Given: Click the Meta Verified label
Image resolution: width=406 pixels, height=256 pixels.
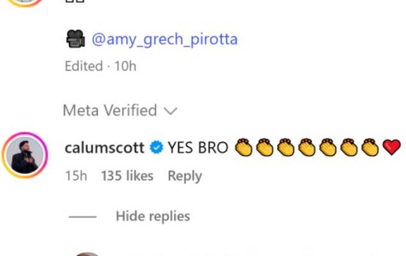Looking at the screenshot, I should tap(109, 111).
